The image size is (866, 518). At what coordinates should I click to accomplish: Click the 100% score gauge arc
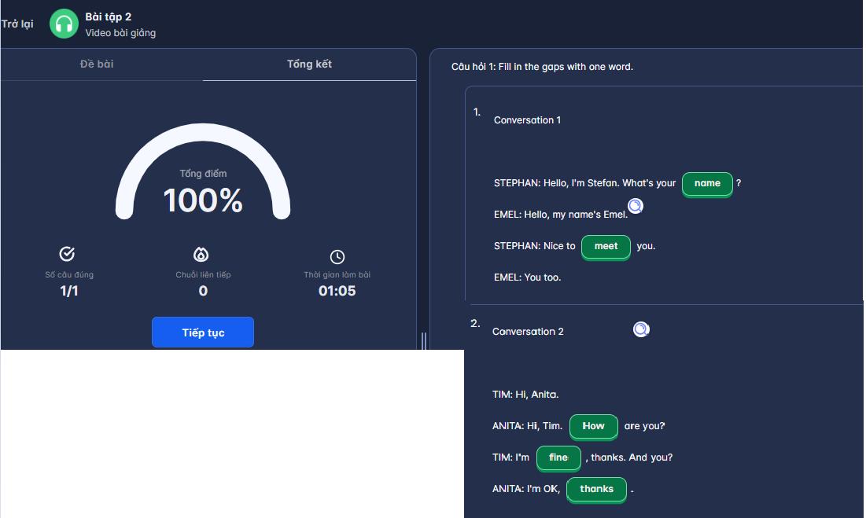click(203, 171)
